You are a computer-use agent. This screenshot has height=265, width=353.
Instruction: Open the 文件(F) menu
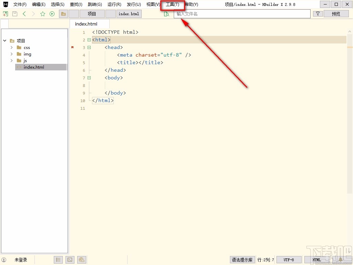[20, 4]
